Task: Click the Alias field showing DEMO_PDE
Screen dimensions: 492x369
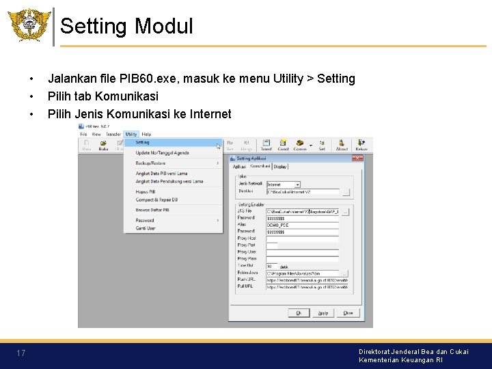Action: (x=303, y=225)
